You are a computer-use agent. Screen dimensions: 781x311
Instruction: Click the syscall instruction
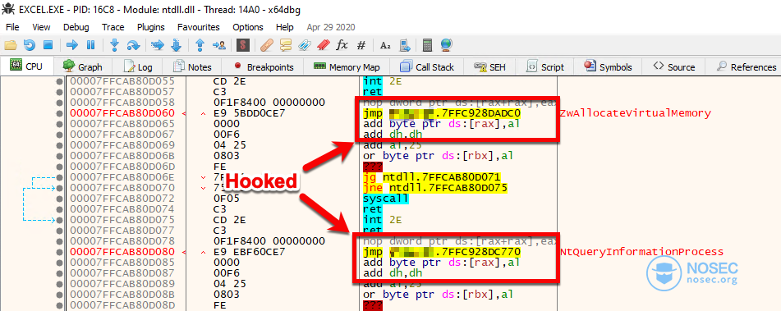386,199
